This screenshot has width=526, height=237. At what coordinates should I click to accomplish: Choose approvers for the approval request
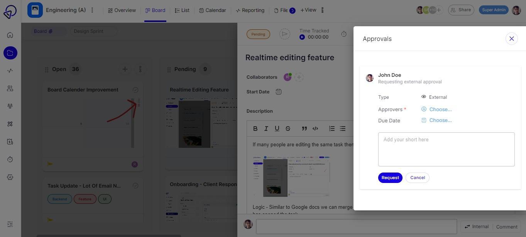[440, 109]
